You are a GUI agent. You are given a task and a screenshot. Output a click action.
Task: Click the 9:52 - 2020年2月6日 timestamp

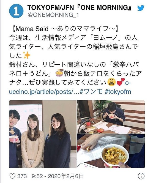coord(58,176)
